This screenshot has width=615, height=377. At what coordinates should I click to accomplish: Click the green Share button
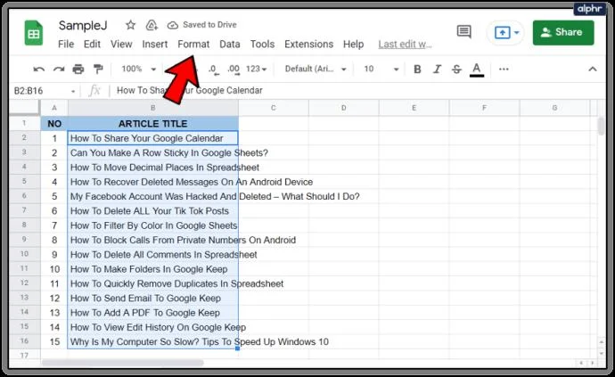(x=562, y=32)
